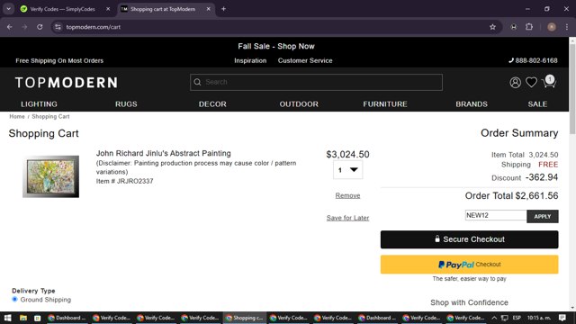Image resolution: width=576 pixels, height=324 pixels.
Task: Open the Chrome shield icon beside extensions
Action: tap(514, 27)
